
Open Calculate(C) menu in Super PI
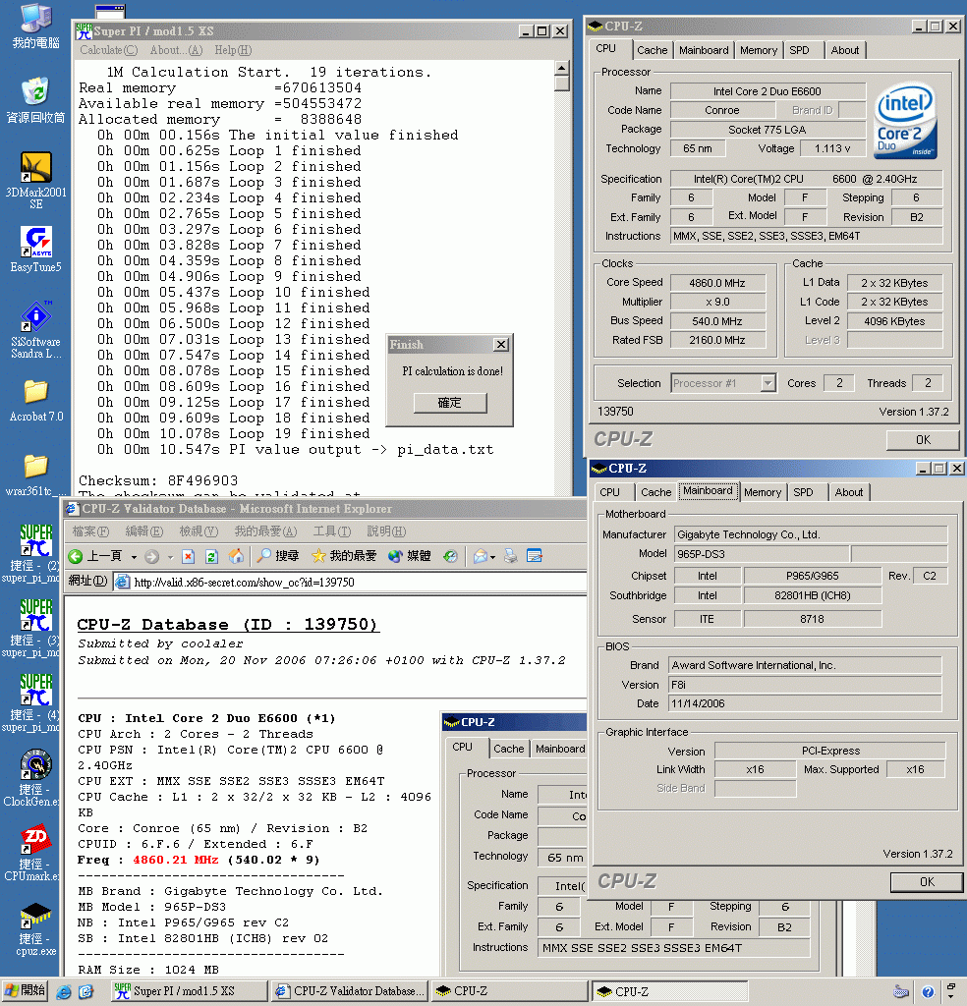[108, 50]
